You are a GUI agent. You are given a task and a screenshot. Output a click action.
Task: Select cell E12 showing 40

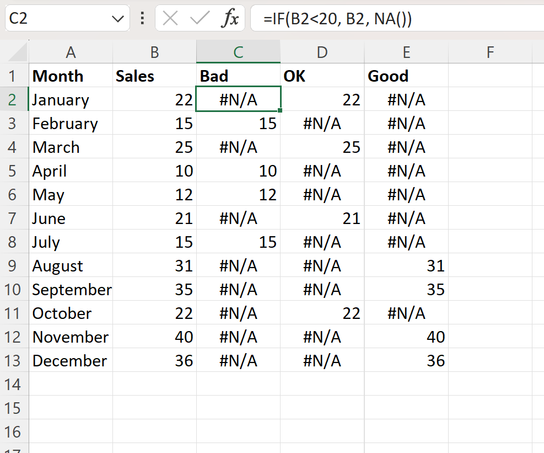(x=406, y=337)
